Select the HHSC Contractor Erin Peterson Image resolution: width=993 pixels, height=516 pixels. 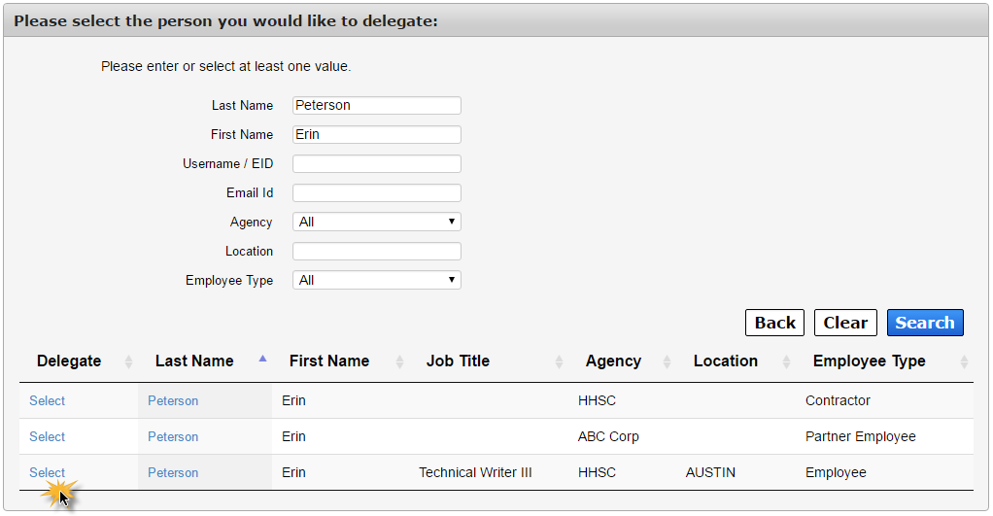pos(47,400)
